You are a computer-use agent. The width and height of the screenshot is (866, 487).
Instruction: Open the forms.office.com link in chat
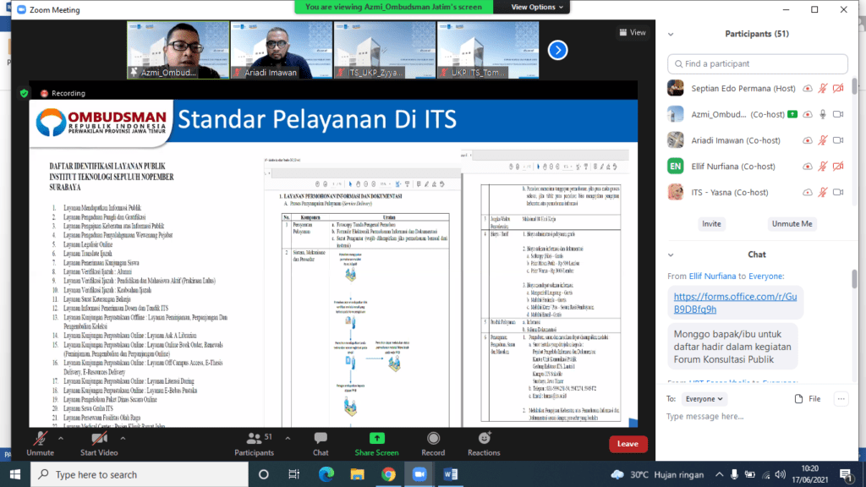click(735, 304)
